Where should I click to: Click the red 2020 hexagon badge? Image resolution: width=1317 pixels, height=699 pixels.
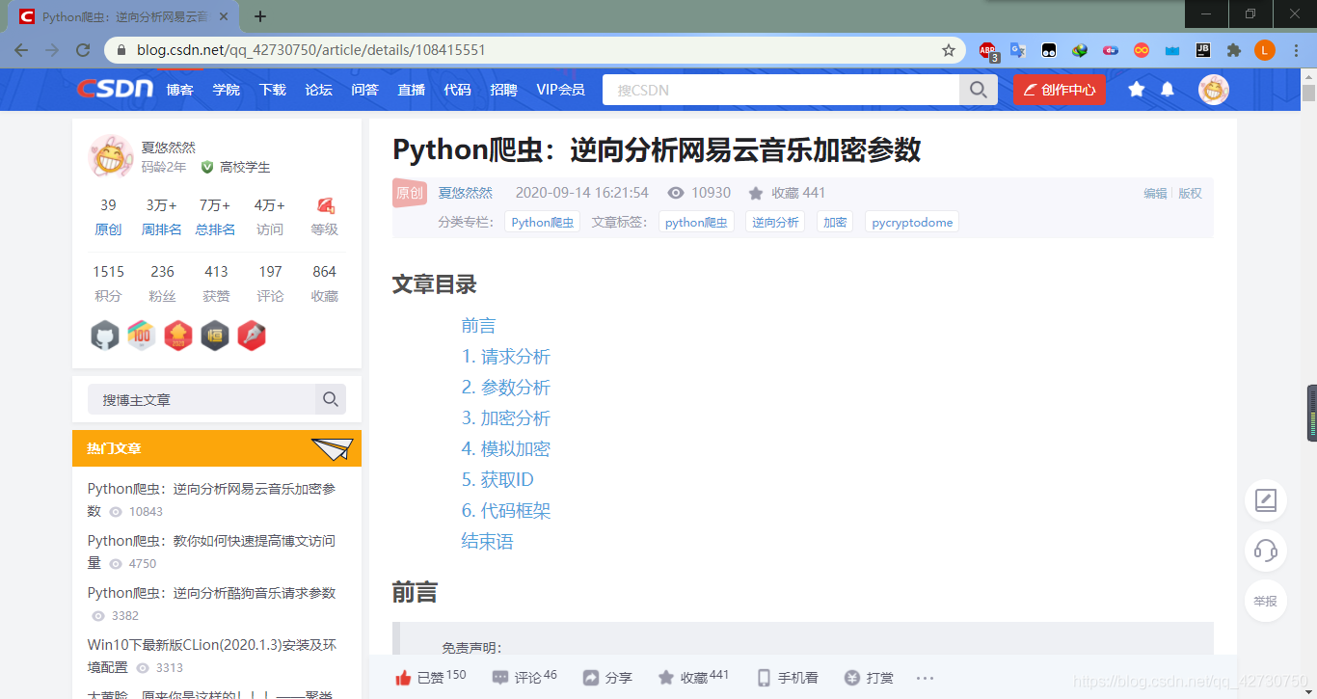pyautogui.click(x=178, y=336)
